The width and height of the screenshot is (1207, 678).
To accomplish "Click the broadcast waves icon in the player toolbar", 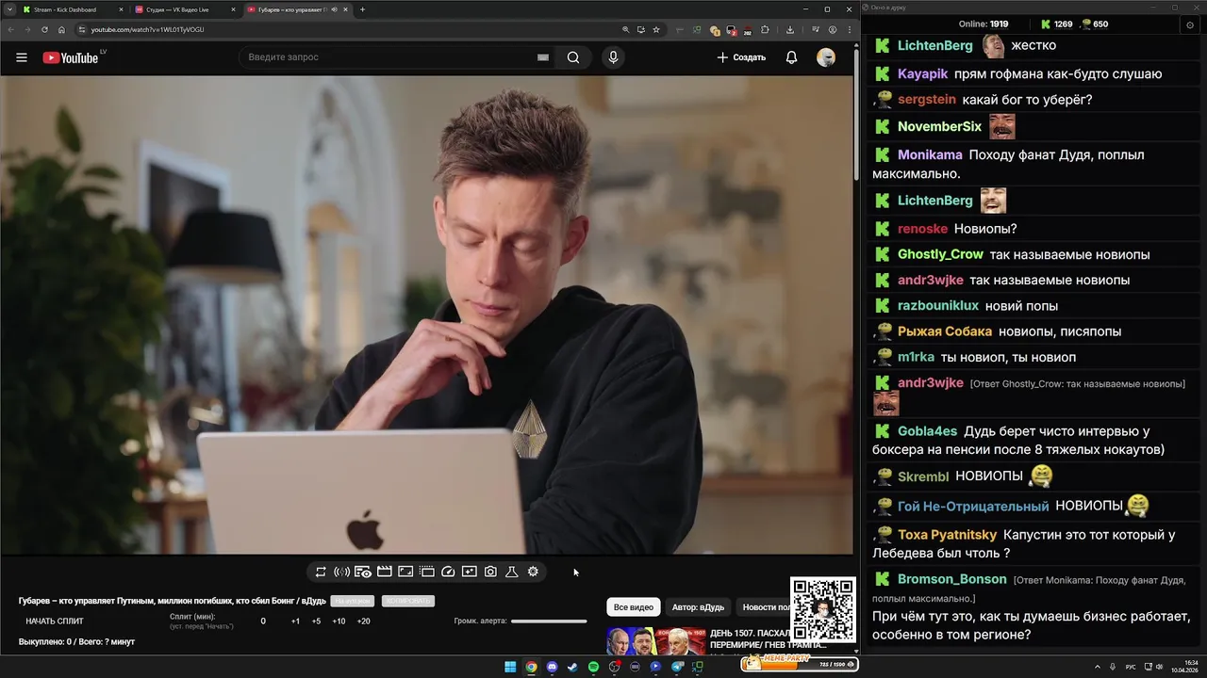I will 341,572.
